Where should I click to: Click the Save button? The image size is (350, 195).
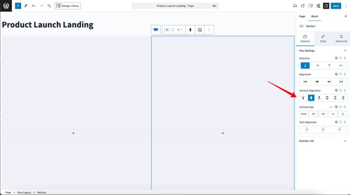pos(336,6)
